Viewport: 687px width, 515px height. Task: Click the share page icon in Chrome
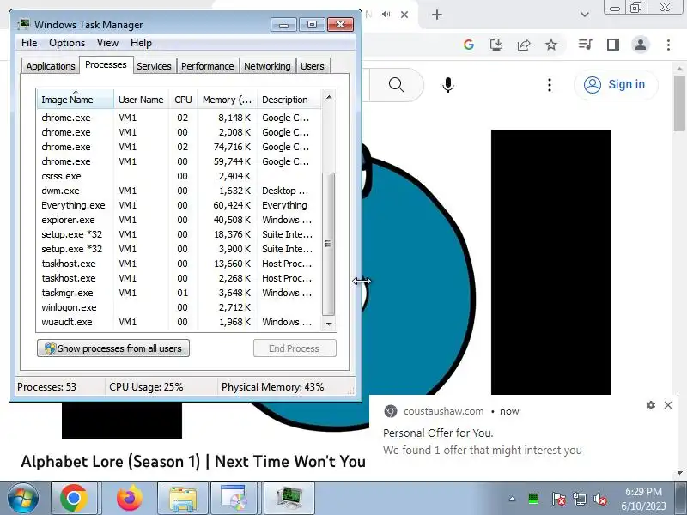coord(524,45)
